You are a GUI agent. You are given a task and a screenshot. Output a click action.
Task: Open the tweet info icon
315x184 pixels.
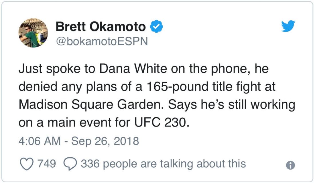pos(290,165)
